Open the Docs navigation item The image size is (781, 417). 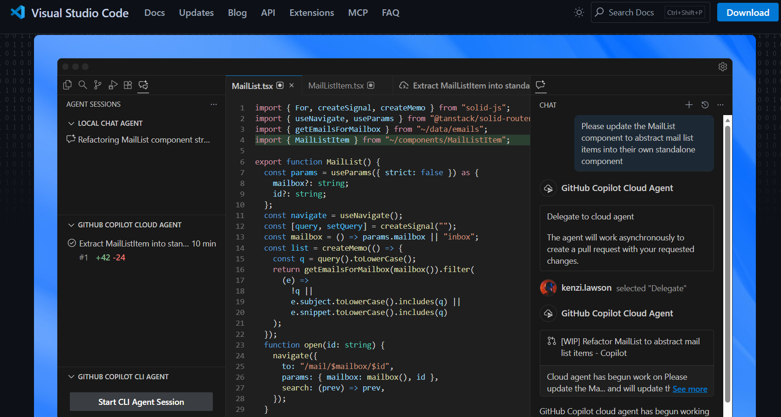tap(155, 13)
